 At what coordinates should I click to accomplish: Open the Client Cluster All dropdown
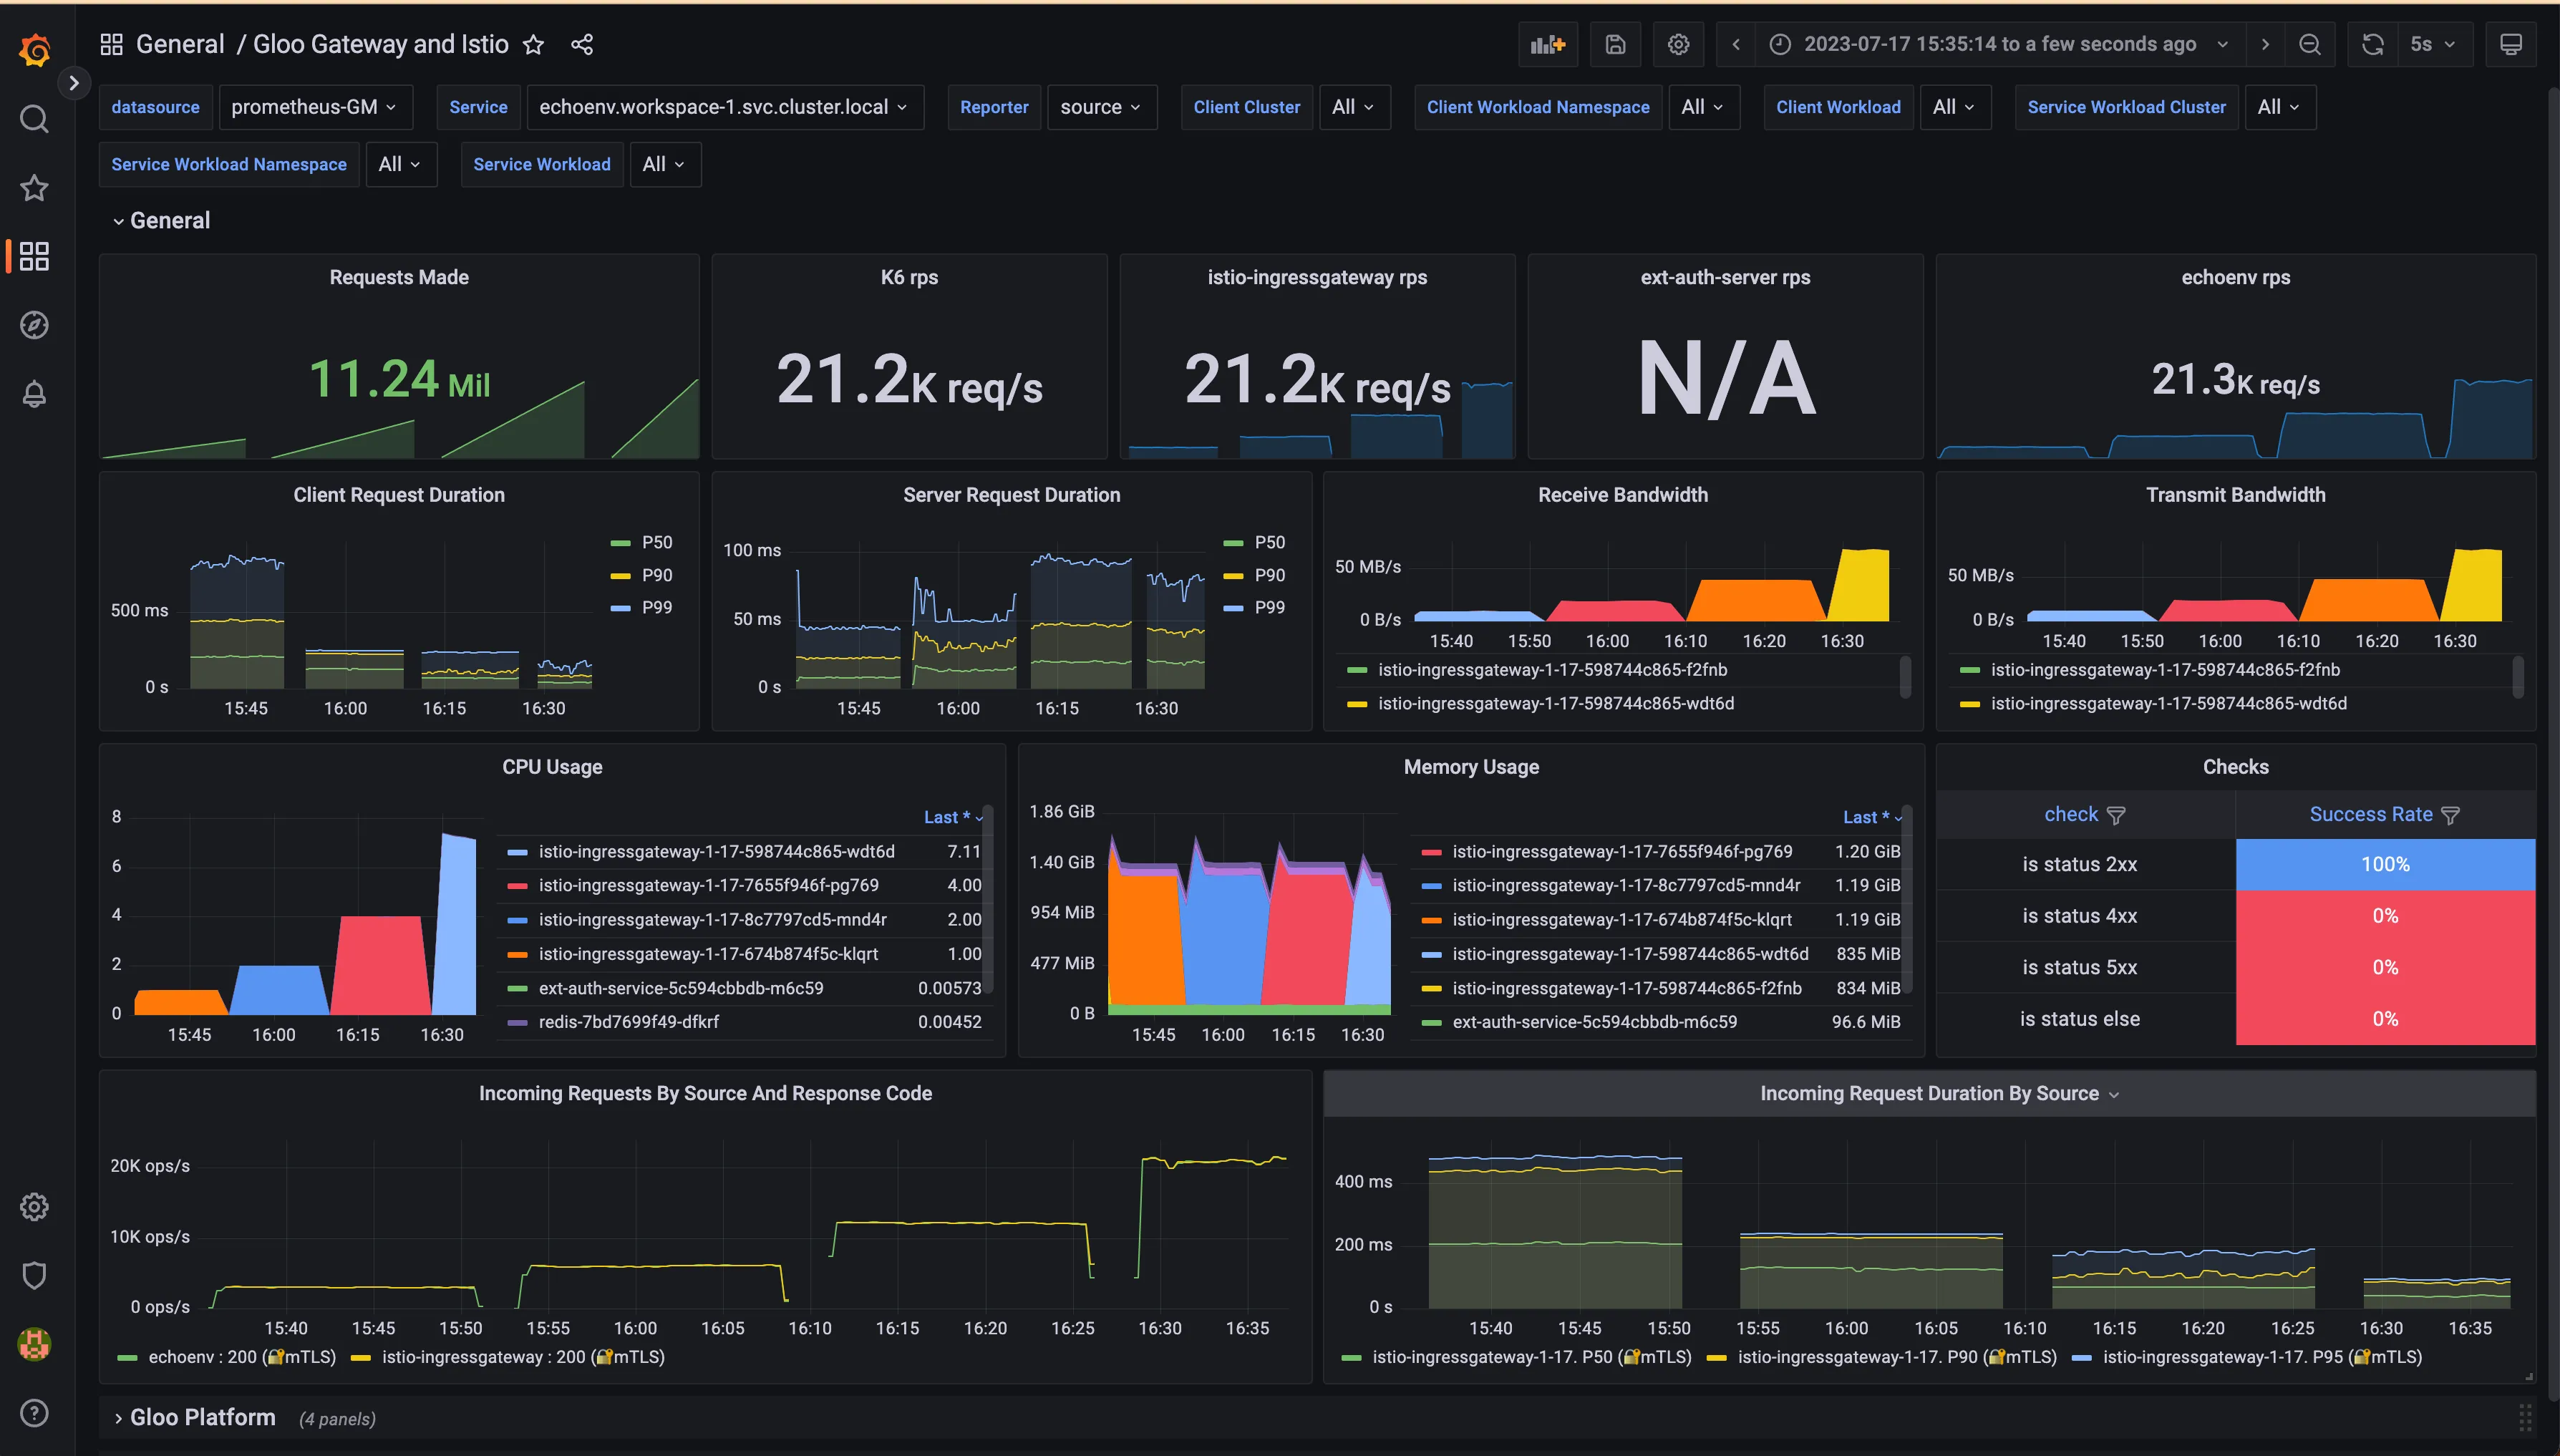click(1354, 107)
